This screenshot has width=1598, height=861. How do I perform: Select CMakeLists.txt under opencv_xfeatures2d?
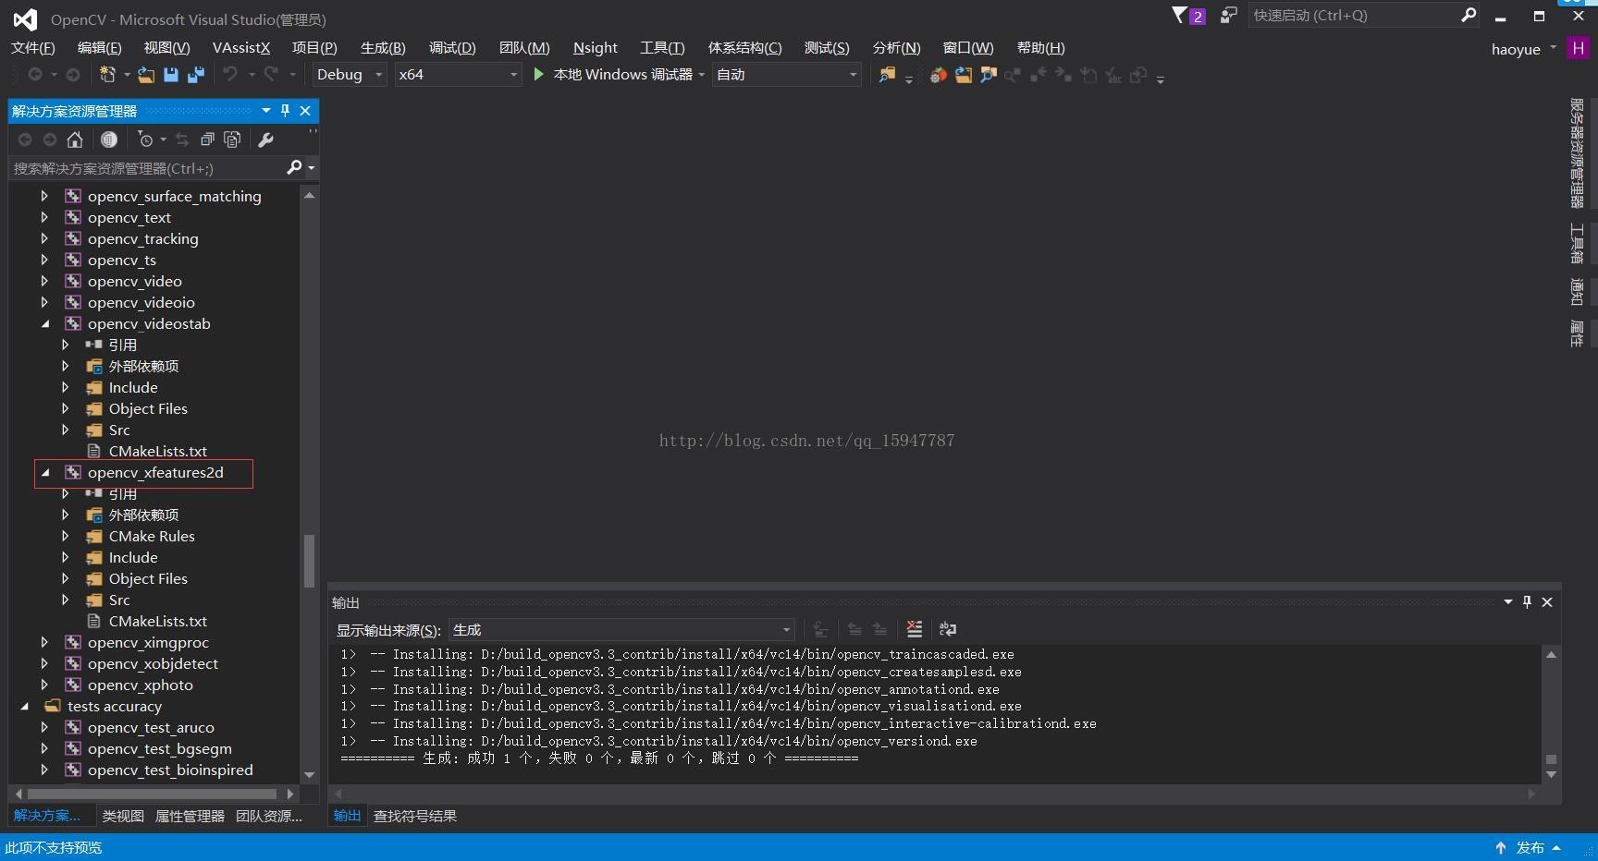pos(157,622)
